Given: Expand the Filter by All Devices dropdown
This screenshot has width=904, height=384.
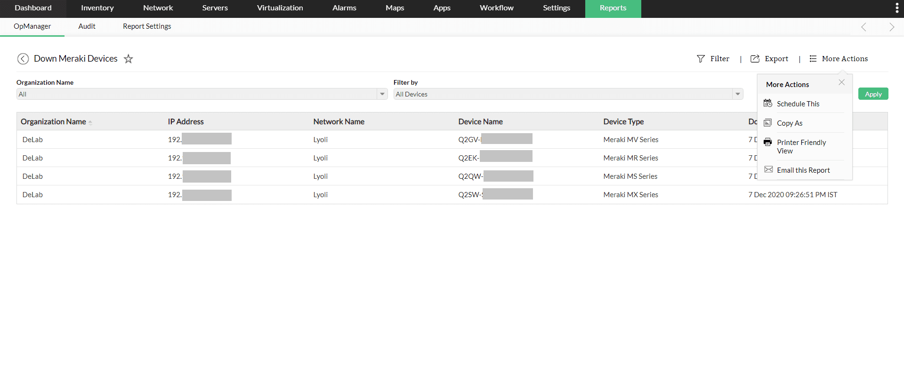Looking at the screenshot, I should pyautogui.click(x=737, y=94).
